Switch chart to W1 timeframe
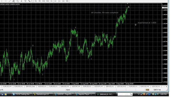This screenshot has width=180, height=108. pyautogui.click(x=63, y=1)
